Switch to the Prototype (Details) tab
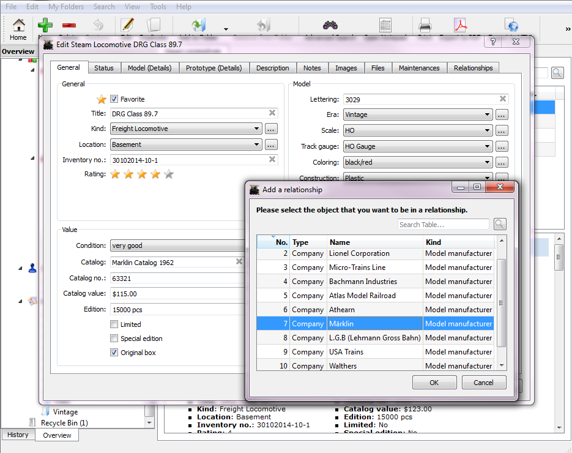The height and width of the screenshot is (453, 572). click(214, 68)
